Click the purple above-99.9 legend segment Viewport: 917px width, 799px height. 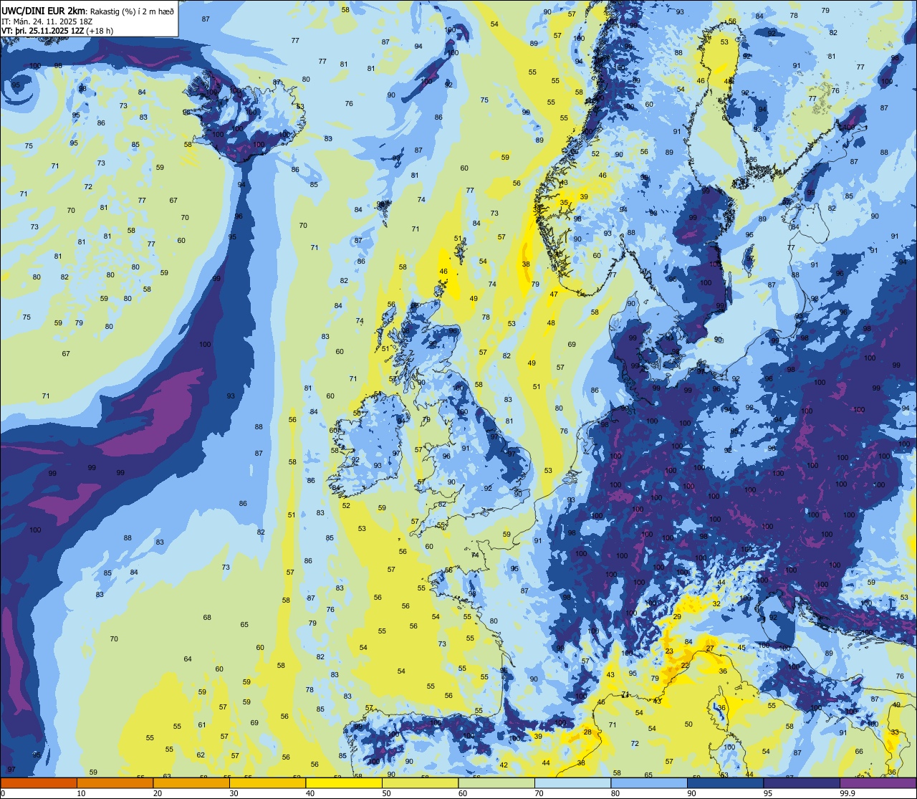click(x=878, y=783)
